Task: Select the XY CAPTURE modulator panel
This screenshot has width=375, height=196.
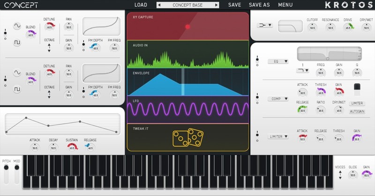Action: (x=188, y=26)
